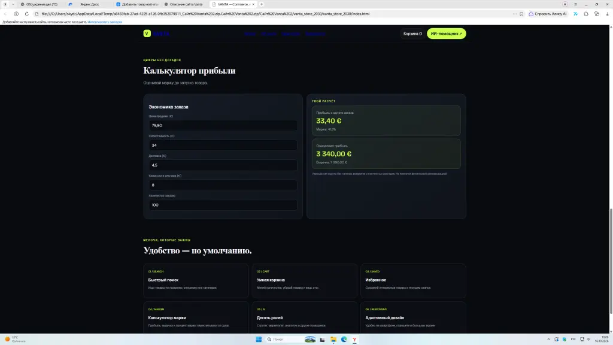Click the cost price field showing 34
The image size is (613, 345).
pyautogui.click(x=223, y=145)
